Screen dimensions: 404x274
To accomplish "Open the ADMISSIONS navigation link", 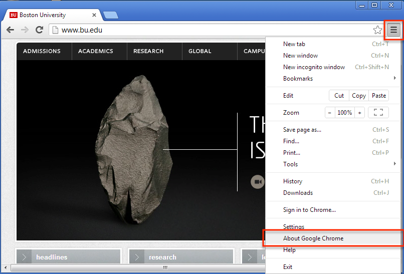I will (42, 51).
